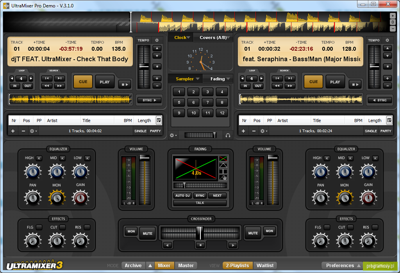Jump to previous track on left deck

click(47, 78)
